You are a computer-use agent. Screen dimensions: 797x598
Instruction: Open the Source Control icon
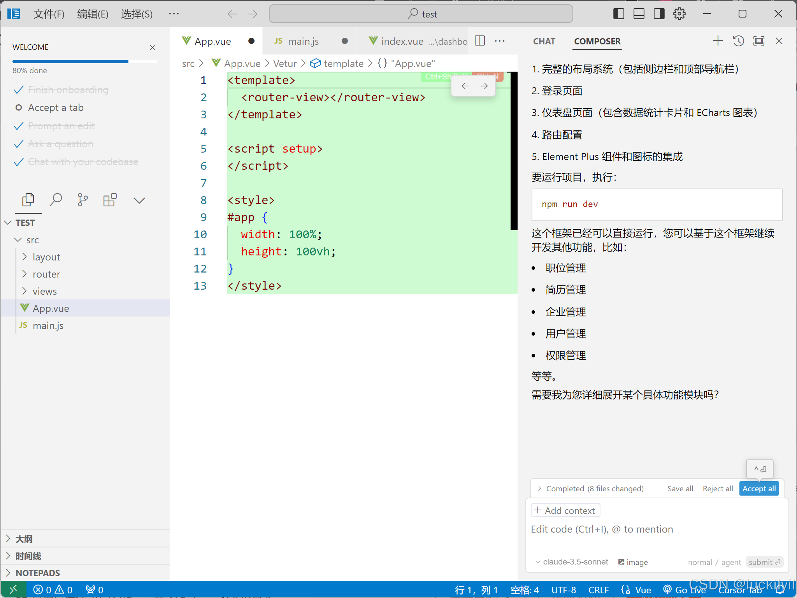83,200
